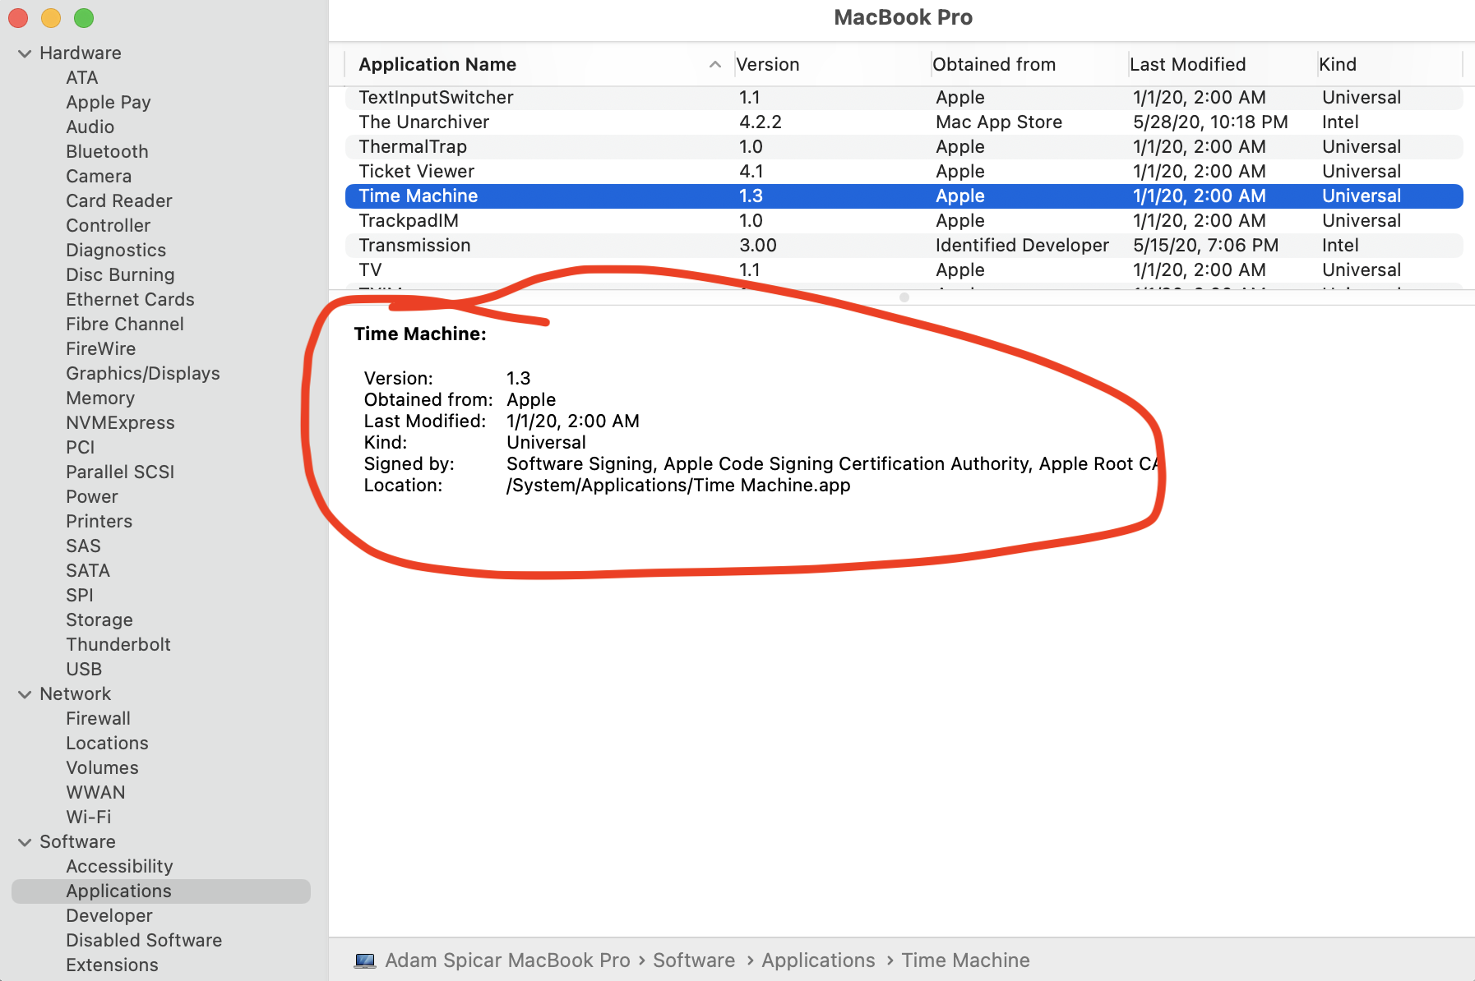Select Wi-Fi under Network
The width and height of the screenshot is (1475, 981).
pyautogui.click(x=89, y=817)
